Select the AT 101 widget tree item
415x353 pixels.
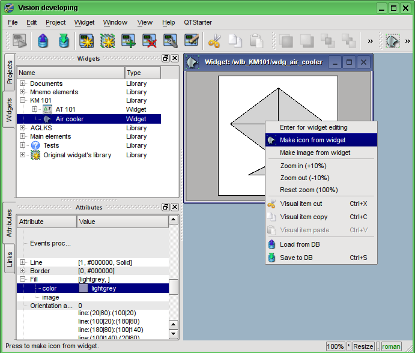point(65,109)
